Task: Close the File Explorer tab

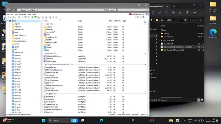Action: point(167,6)
